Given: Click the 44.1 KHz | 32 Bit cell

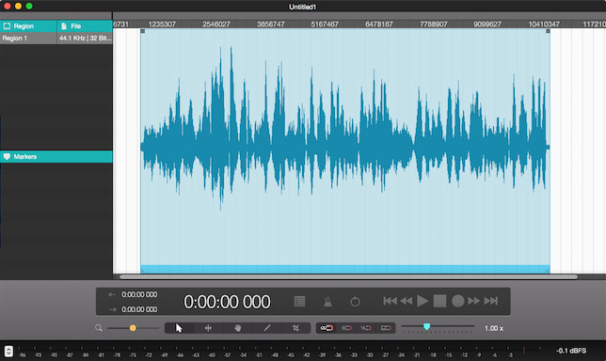Looking at the screenshot, I should pos(85,39).
